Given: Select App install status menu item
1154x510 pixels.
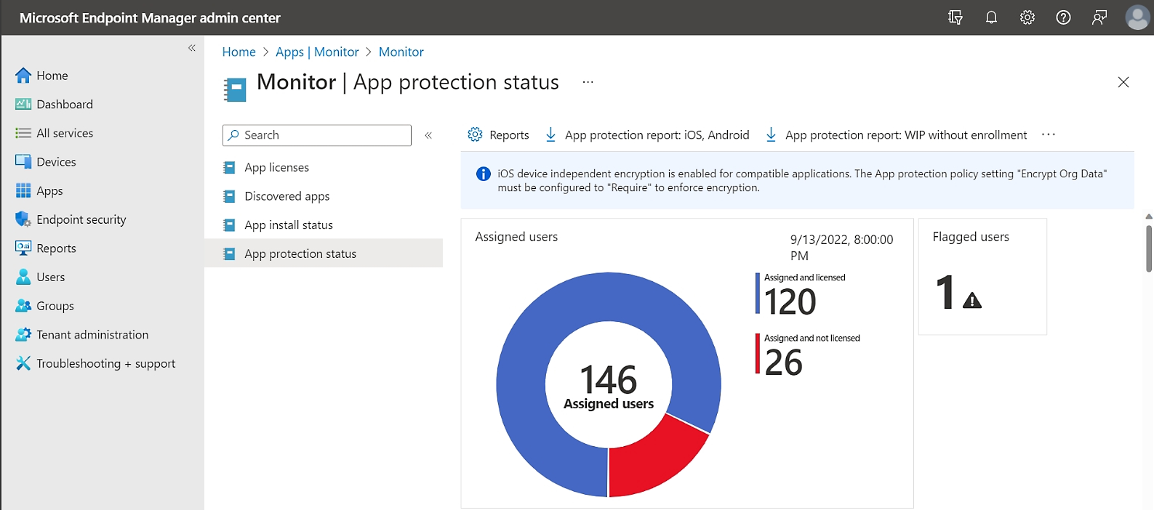Looking at the screenshot, I should click(289, 225).
